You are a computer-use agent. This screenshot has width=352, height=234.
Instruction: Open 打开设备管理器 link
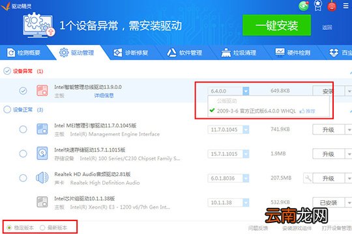point(337,228)
